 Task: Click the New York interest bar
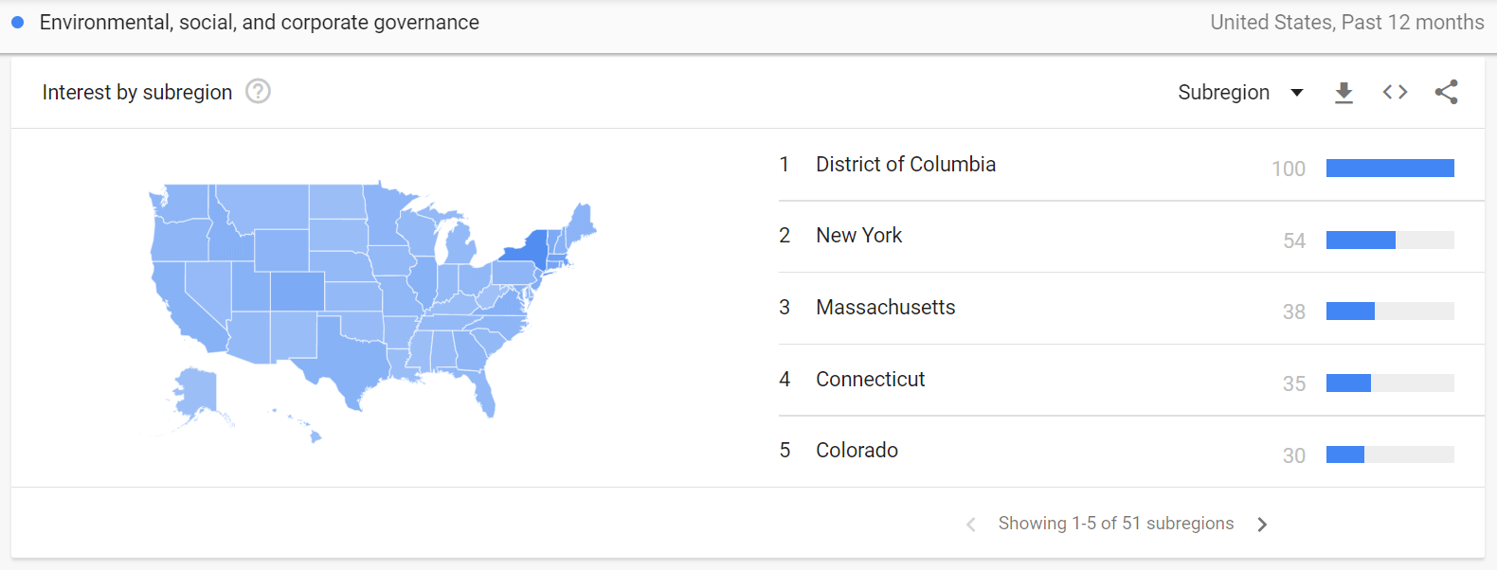(1390, 240)
